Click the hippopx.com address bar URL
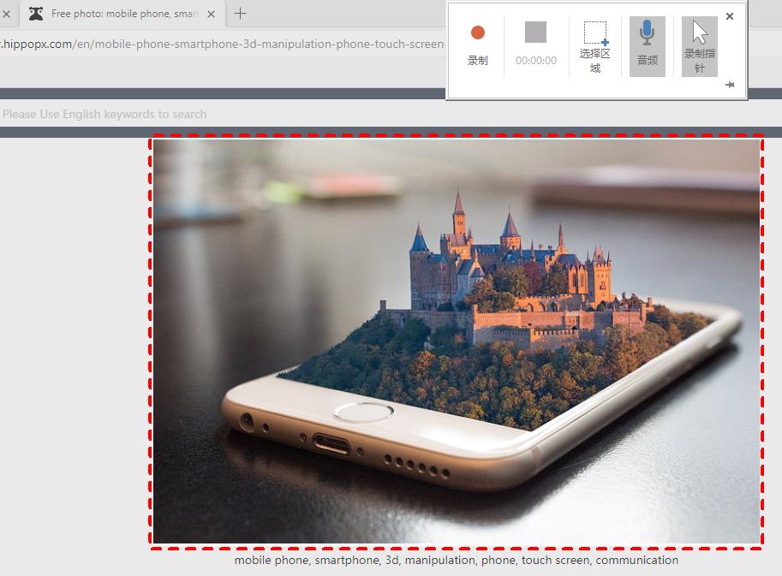The height and width of the screenshot is (576, 782). [x=223, y=44]
